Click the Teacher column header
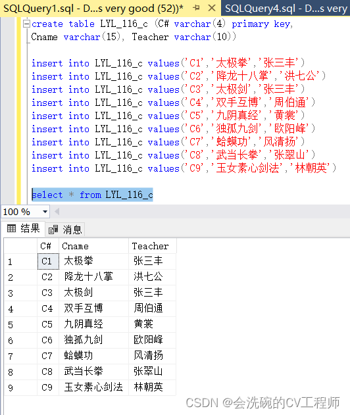The width and height of the screenshot is (350, 415). click(x=152, y=246)
